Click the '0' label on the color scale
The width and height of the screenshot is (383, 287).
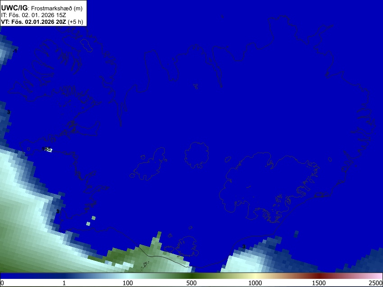2,283
